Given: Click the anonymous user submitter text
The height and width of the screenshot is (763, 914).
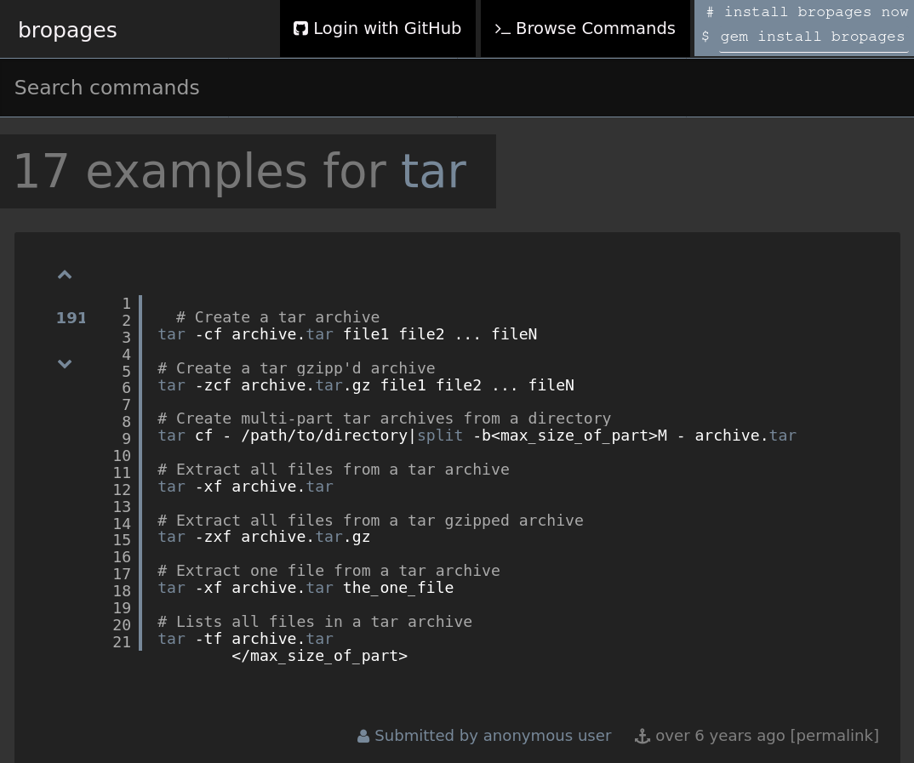Looking at the screenshot, I should (546, 736).
